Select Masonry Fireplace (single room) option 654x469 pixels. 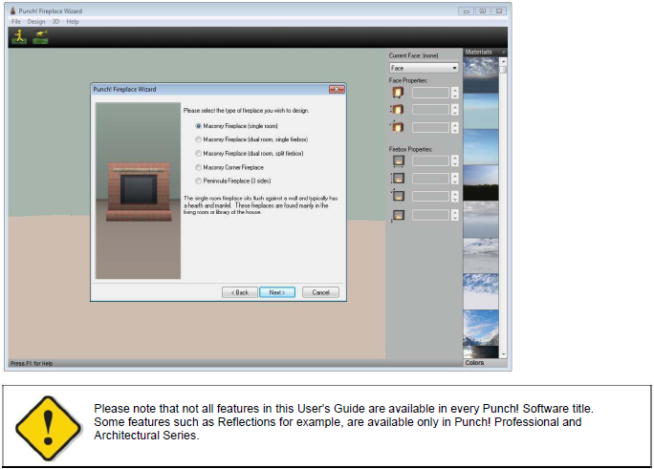click(236, 126)
